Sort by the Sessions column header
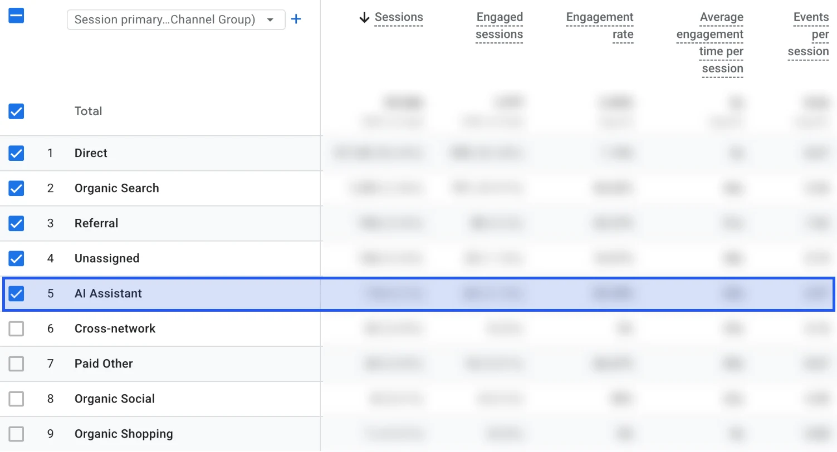The image size is (837, 452). tap(399, 18)
